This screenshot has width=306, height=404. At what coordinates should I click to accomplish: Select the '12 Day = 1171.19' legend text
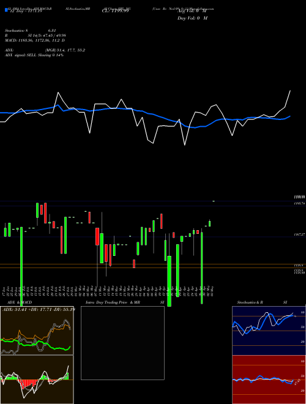tap(25, 12)
